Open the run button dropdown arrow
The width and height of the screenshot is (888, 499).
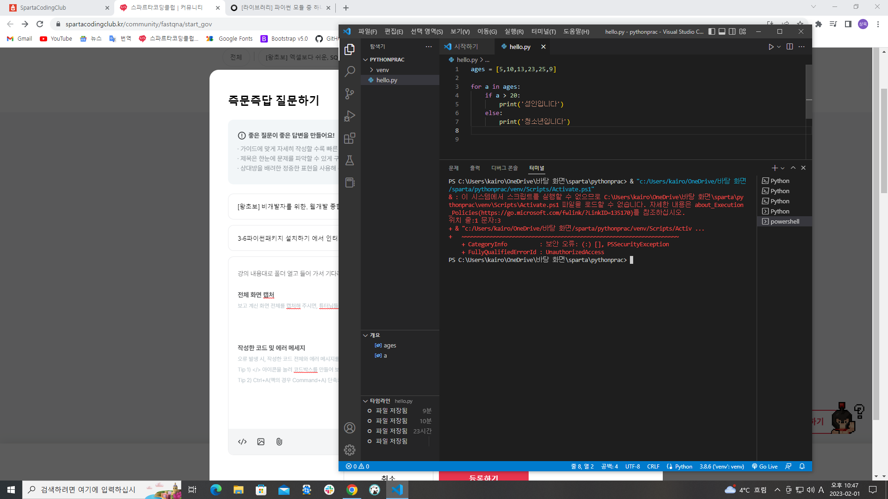tap(779, 47)
